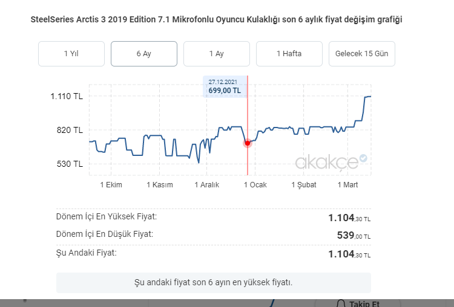The height and width of the screenshot is (307, 454).
Task: Click the bell icon beside Takip Et
Action: click(x=340, y=303)
